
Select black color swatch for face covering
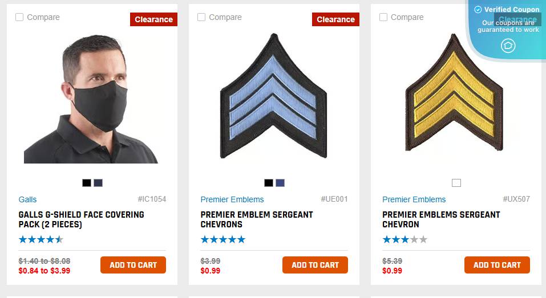pos(87,183)
